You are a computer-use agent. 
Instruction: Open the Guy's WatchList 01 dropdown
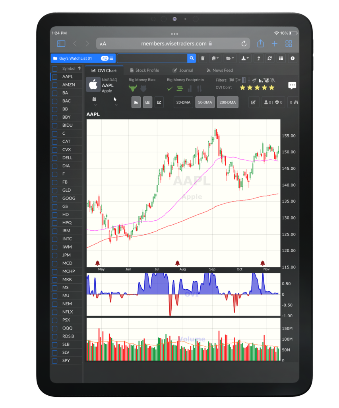pyautogui.click(x=83, y=58)
